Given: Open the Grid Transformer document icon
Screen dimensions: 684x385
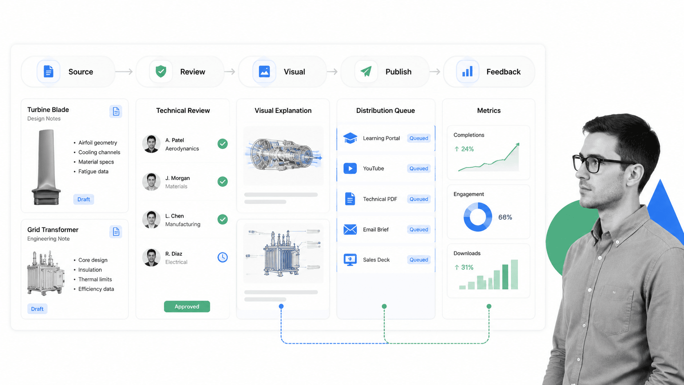Looking at the screenshot, I should click(116, 232).
